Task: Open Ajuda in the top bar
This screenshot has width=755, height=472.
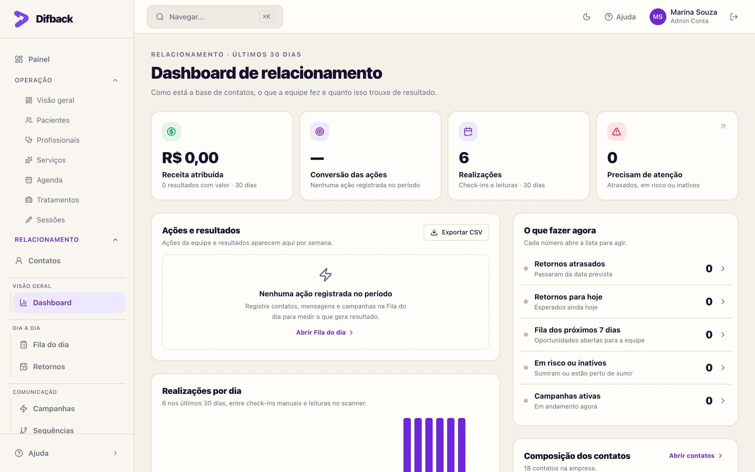Action: (620, 17)
